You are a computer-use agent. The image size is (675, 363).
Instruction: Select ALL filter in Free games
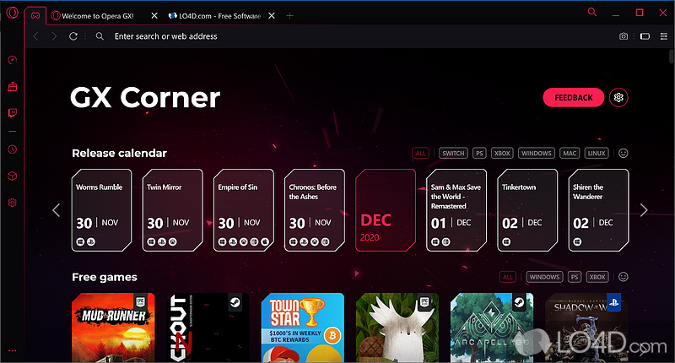coord(508,277)
